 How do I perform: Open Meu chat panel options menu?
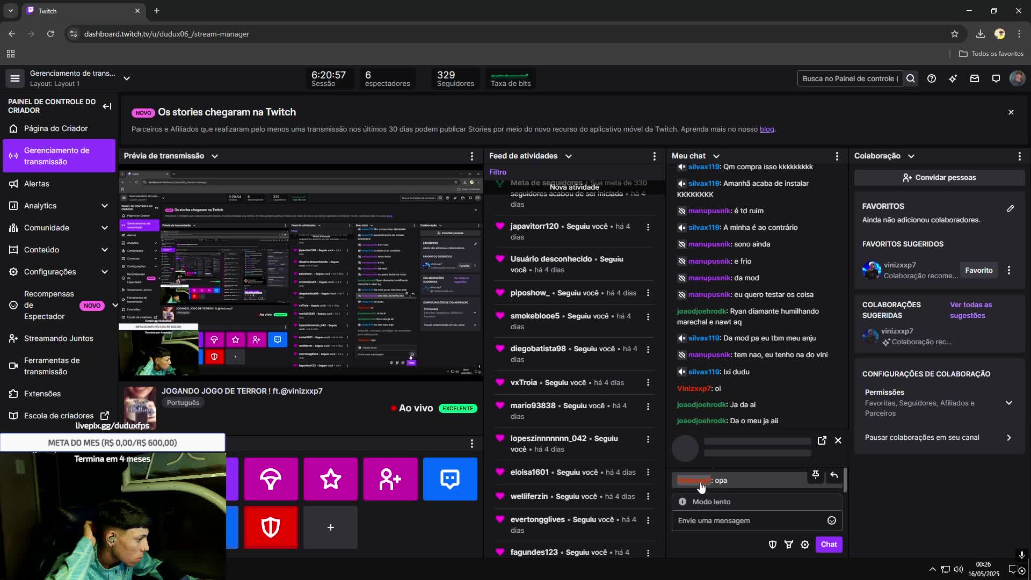tap(837, 156)
